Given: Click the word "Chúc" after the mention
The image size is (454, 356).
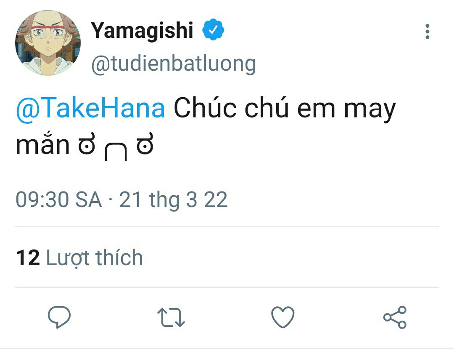Looking at the screenshot, I should (x=205, y=108).
